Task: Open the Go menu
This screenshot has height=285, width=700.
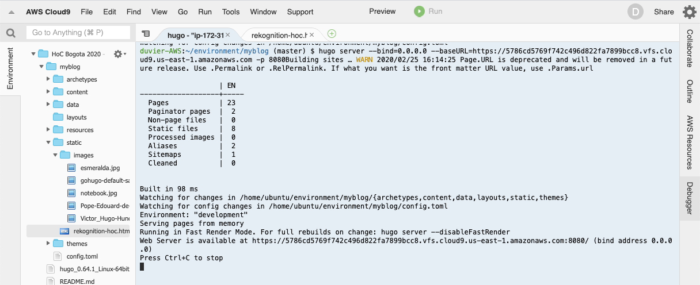Action: pos(183,11)
